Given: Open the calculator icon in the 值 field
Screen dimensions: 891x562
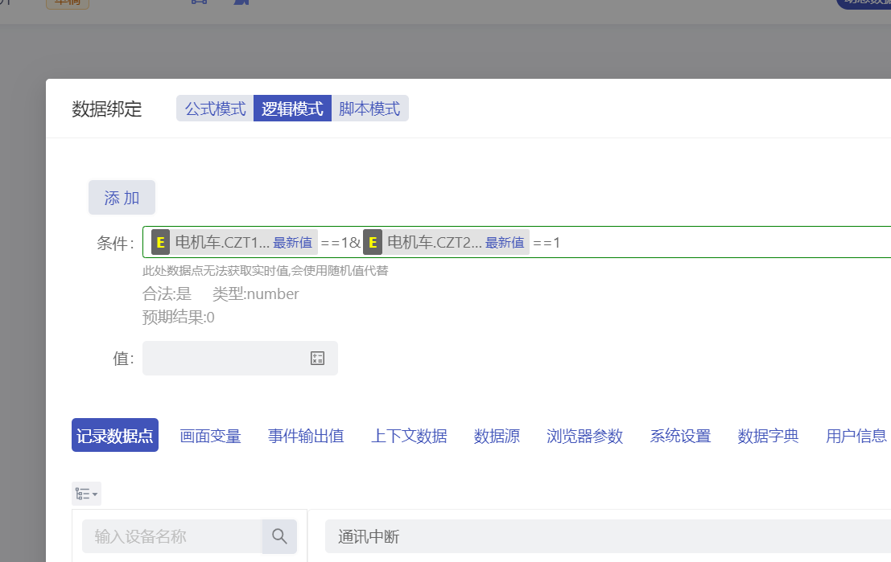Looking at the screenshot, I should pyautogui.click(x=317, y=359).
